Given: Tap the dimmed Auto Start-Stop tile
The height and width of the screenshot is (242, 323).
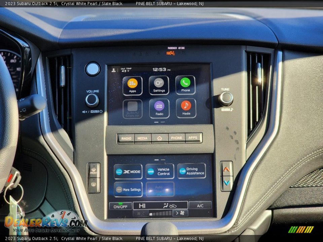Looking at the screenshot, I should 160,189.
